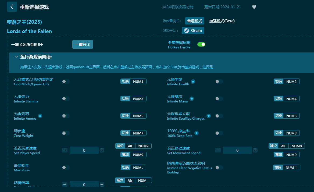314x192 pixels.
Task: Click the 堕落之主(2023) title
Action: pyautogui.click(x=24, y=22)
